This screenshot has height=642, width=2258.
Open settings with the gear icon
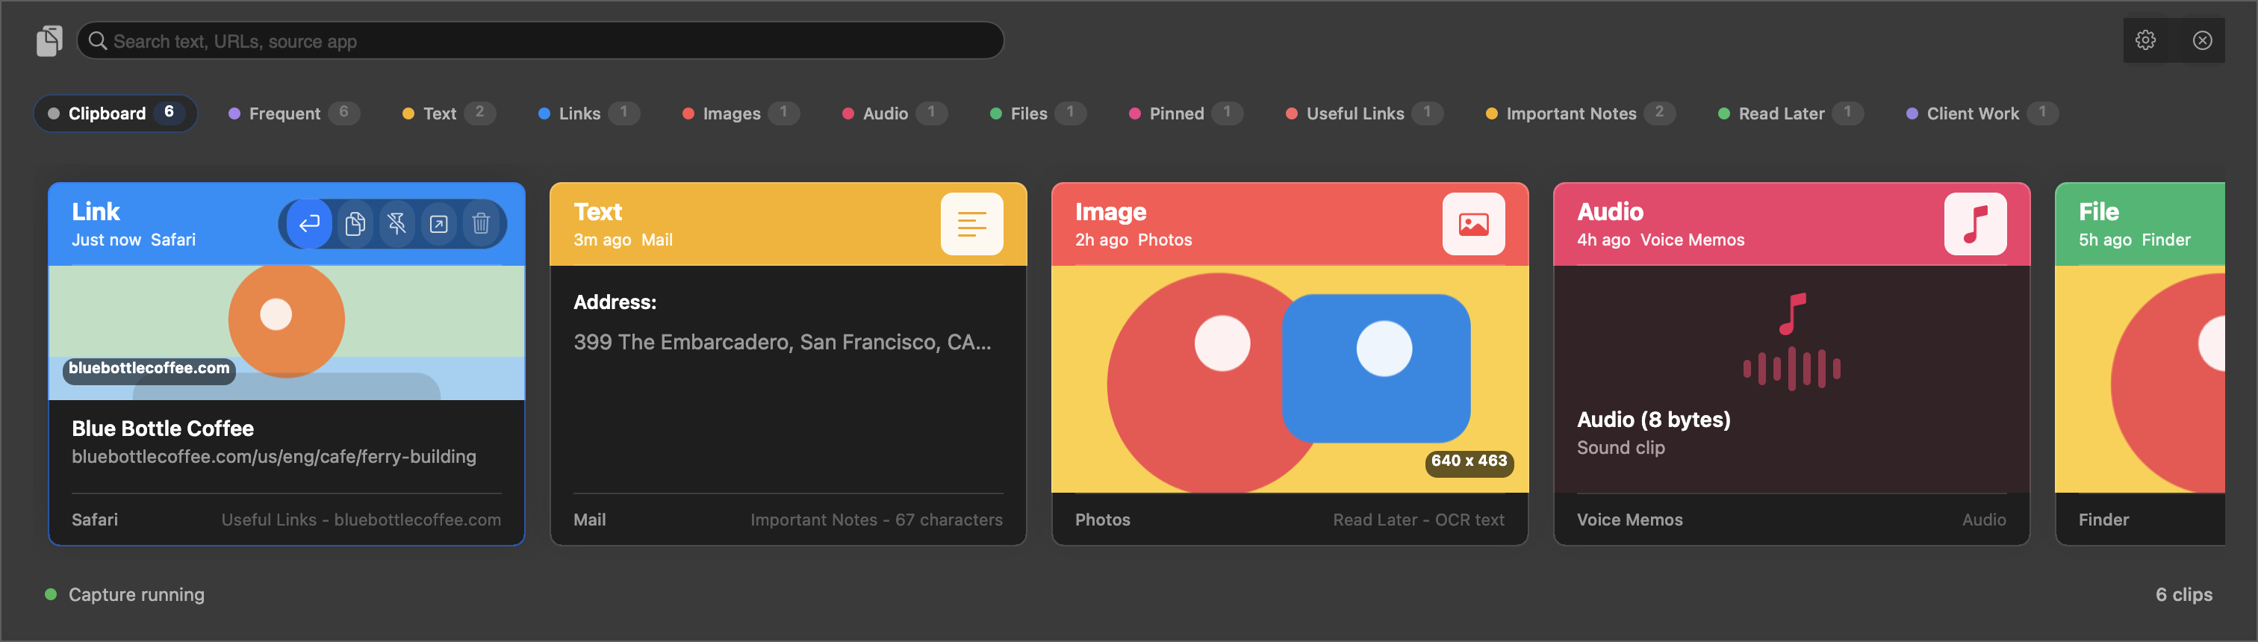(x=2145, y=40)
